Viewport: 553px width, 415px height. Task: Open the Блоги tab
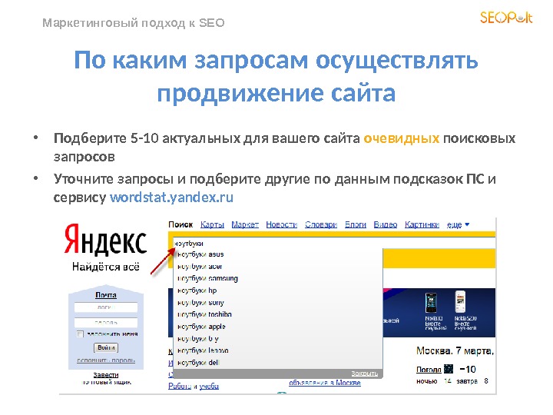pos(355,224)
